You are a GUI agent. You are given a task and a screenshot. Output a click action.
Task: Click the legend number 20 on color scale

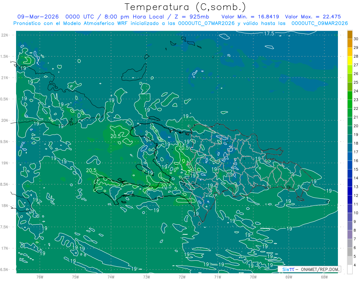(356, 126)
